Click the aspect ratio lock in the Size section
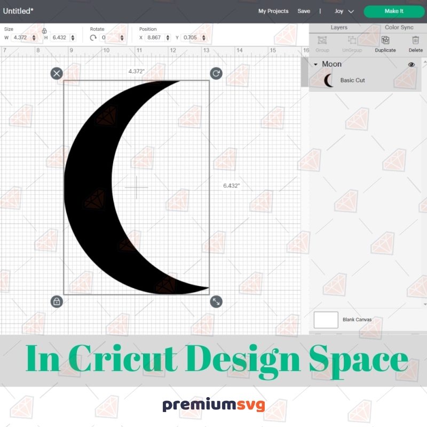 point(44,30)
